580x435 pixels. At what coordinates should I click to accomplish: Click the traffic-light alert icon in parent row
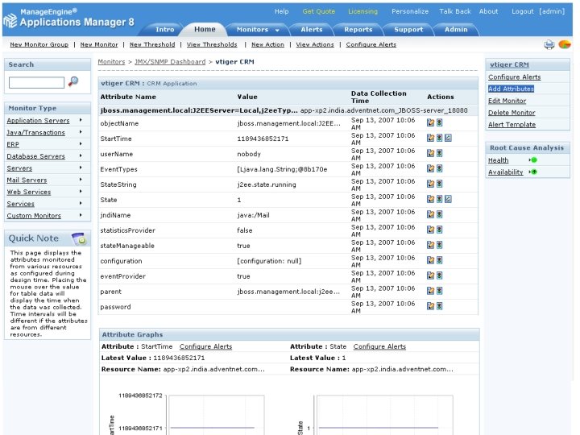click(439, 291)
